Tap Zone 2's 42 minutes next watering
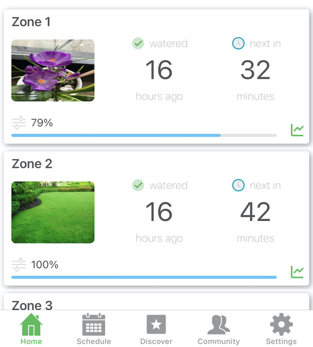 (256, 222)
